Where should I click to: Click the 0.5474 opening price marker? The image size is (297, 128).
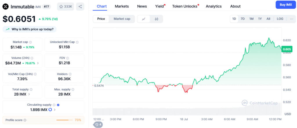[99, 86]
